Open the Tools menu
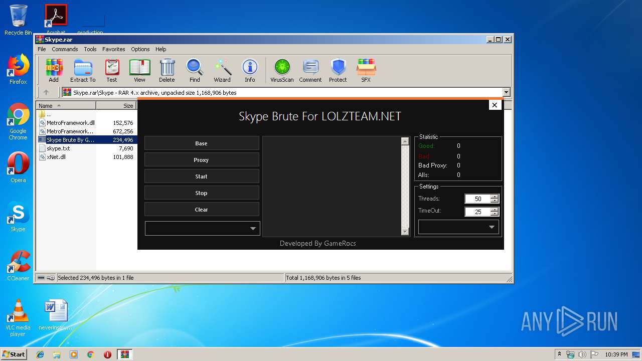This screenshot has height=361, width=642. point(90,49)
